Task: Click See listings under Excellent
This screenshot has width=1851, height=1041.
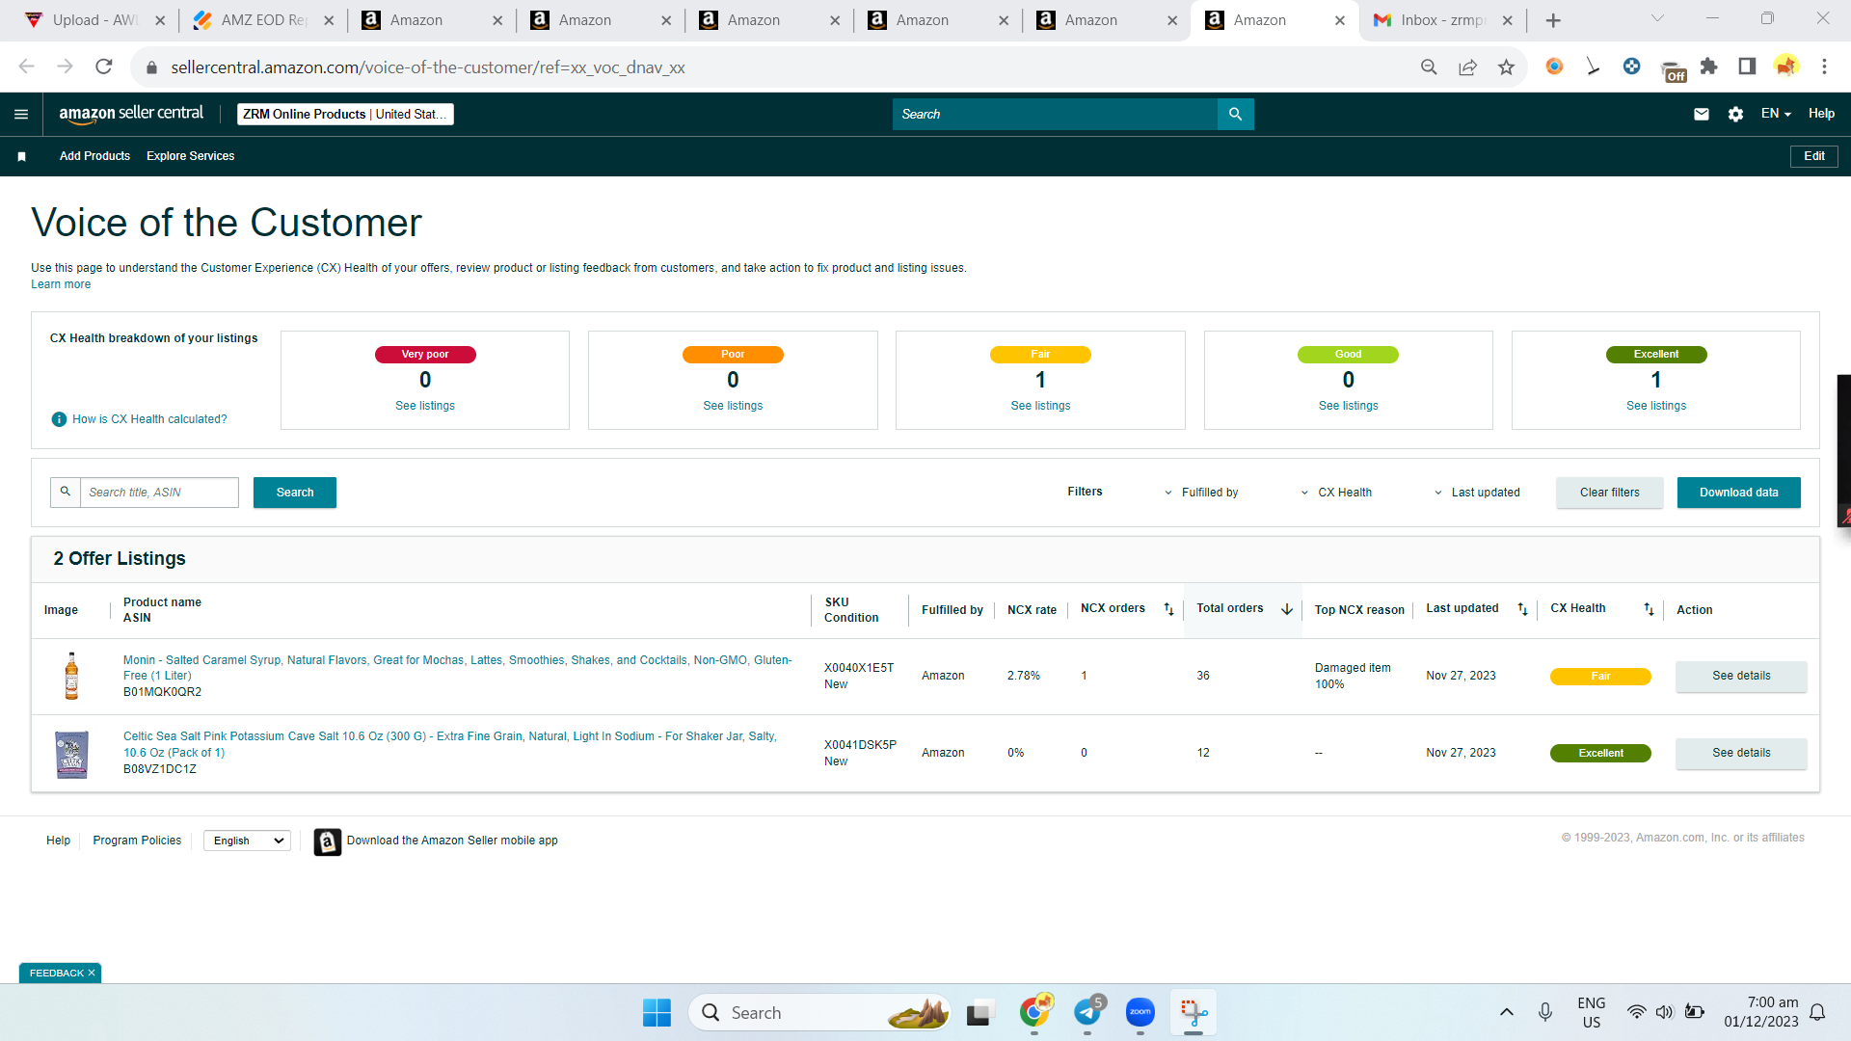Action: coord(1656,406)
